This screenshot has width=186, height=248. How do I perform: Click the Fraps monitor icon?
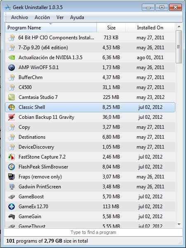click(x=12, y=177)
